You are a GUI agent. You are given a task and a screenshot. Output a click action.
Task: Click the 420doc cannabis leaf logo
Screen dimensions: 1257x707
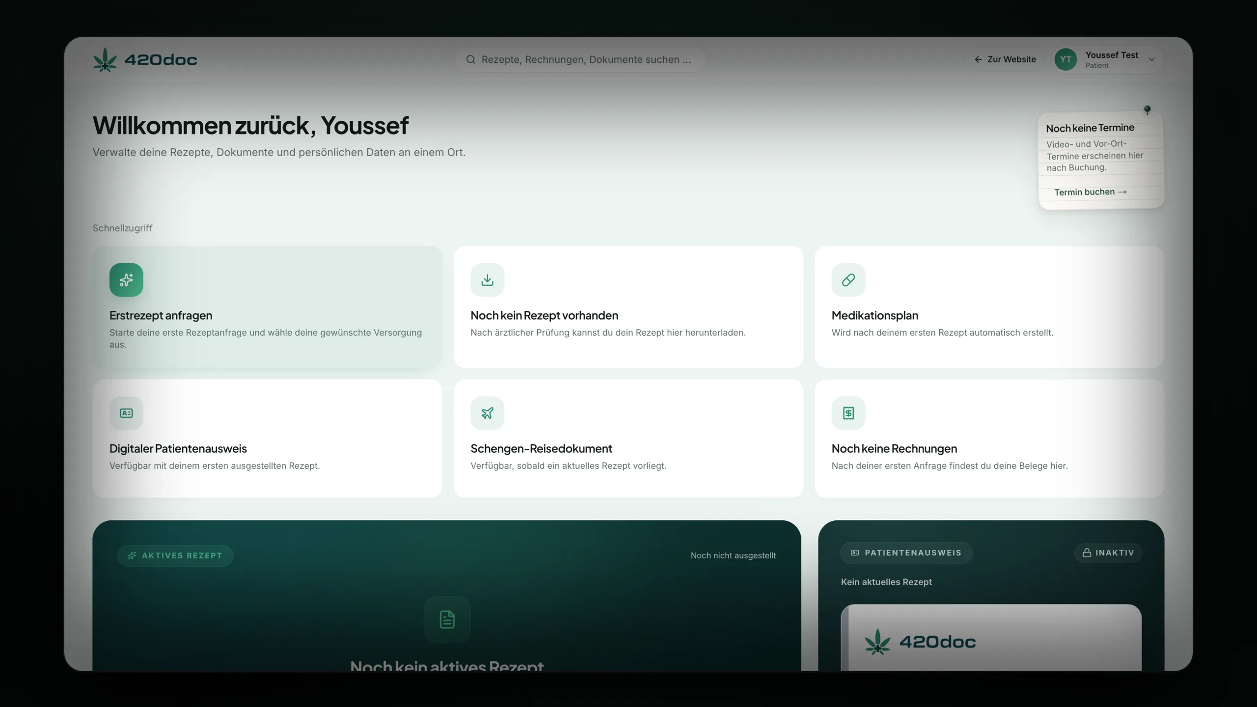[105, 60]
